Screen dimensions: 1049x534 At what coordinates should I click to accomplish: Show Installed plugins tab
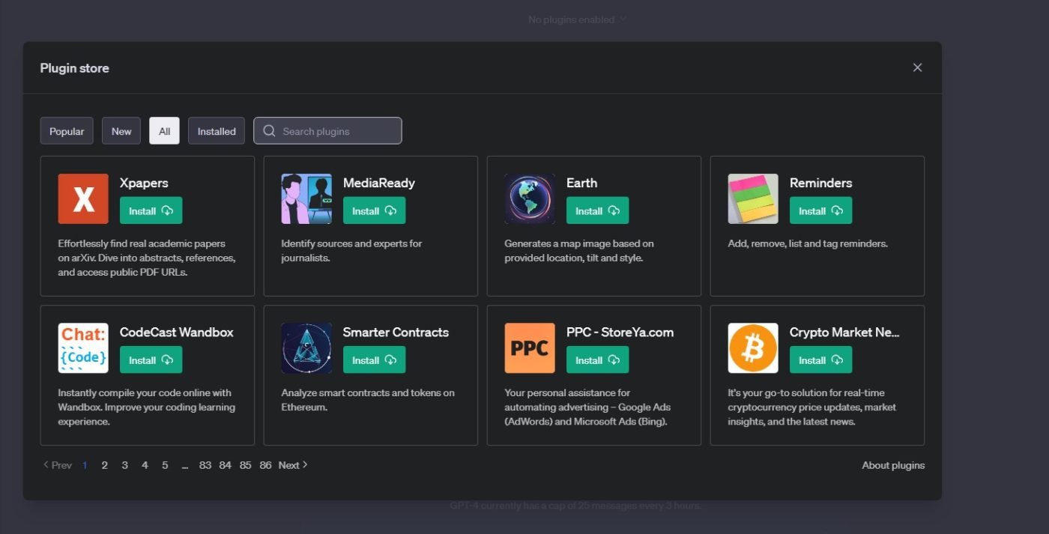point(217,131)
